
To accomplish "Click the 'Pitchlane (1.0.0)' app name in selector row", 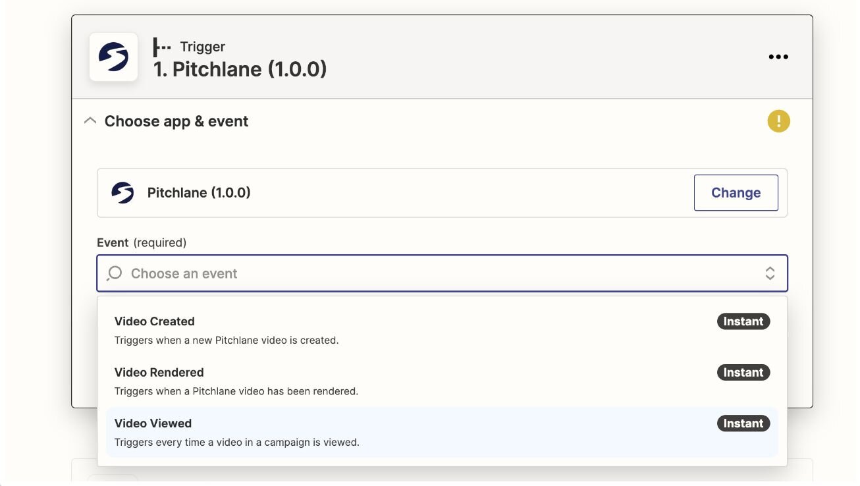I will point(199,193).
